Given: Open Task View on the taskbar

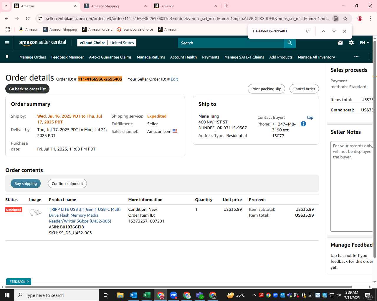Looking at the screenshot, I should point(106,295).
